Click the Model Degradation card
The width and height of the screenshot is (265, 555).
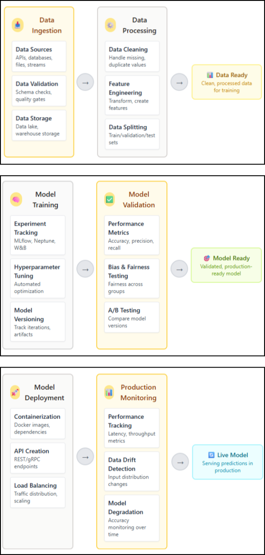(x=132, y=518)
